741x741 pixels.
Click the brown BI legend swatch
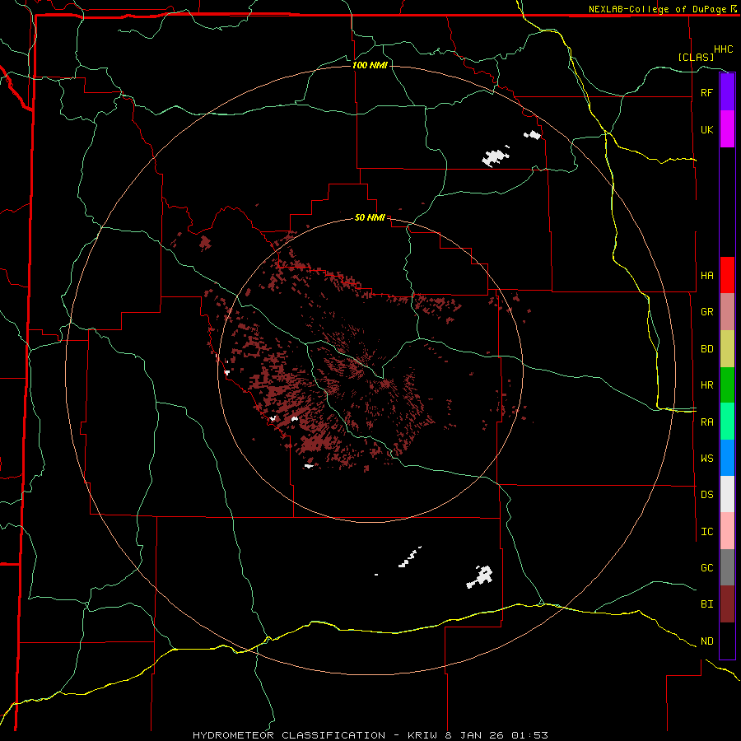pos(727,604)
